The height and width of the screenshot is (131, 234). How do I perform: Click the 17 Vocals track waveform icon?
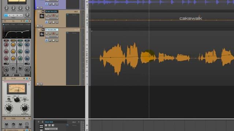click(x=42, y=34)
